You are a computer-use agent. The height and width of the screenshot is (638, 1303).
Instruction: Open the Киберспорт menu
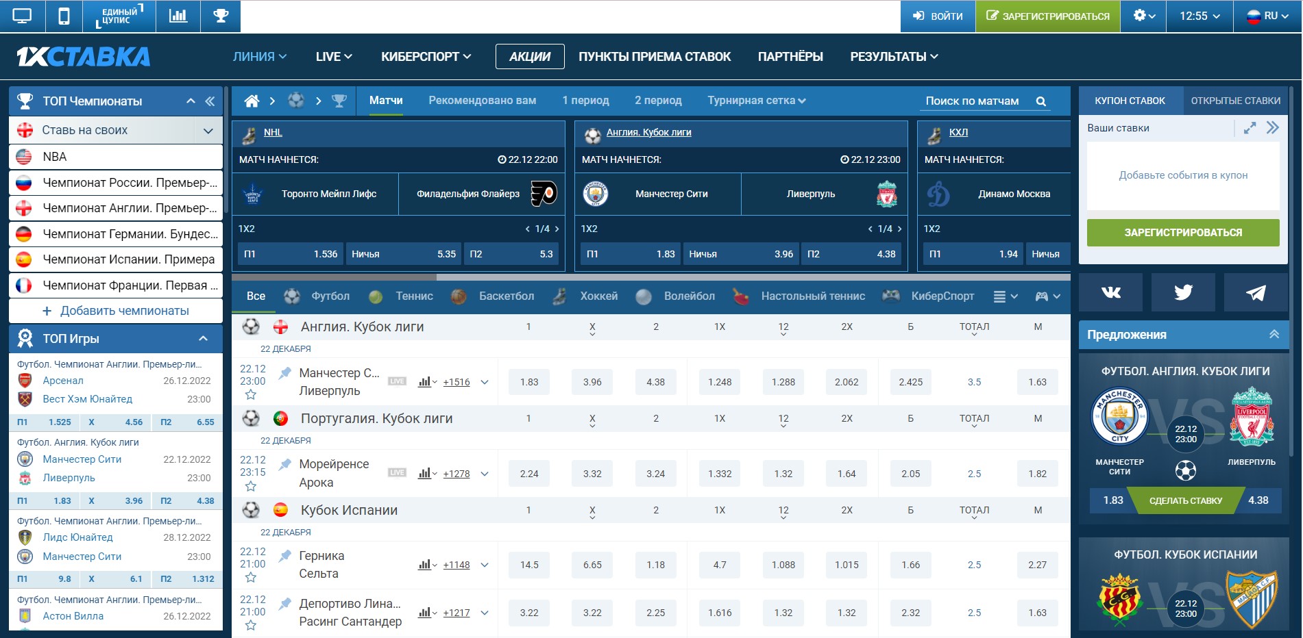coord(426,57)
